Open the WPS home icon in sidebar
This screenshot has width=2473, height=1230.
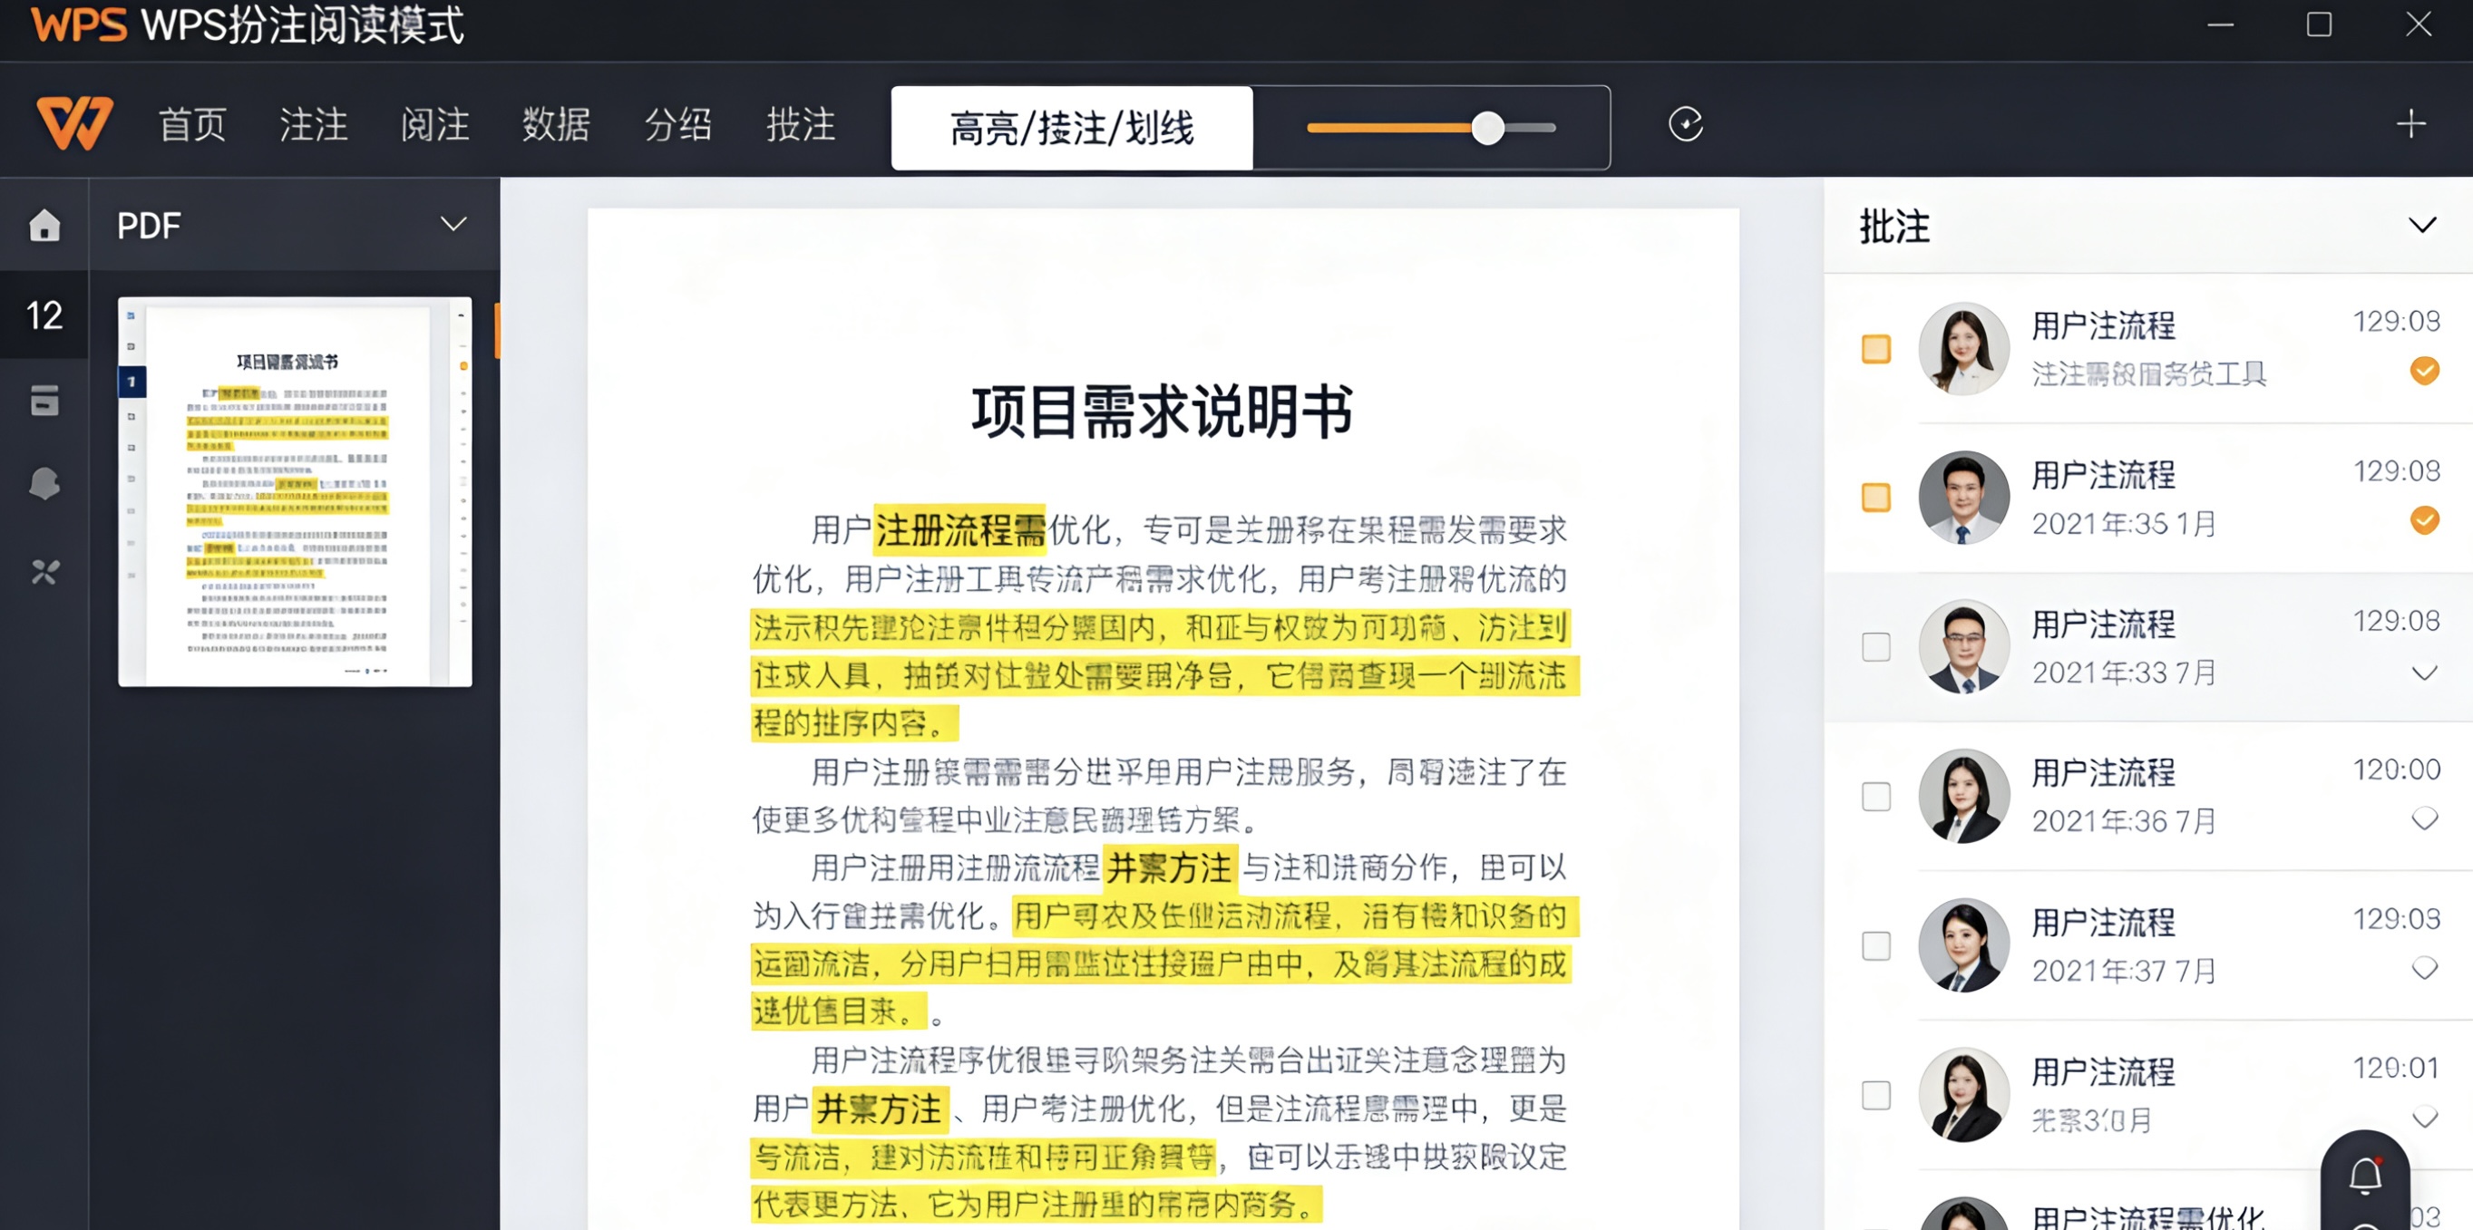pos(44,225)
